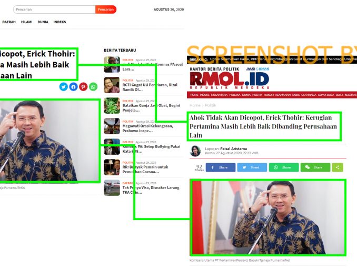The height and width of the screenshot is (268, 357).
Task: Share RMOL article via WeChat Share button
Action: pos(315,167)
